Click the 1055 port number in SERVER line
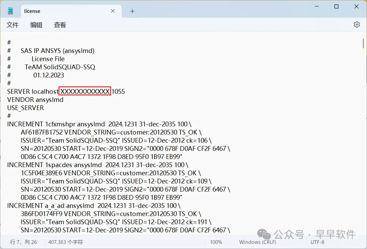 [118, 91]
